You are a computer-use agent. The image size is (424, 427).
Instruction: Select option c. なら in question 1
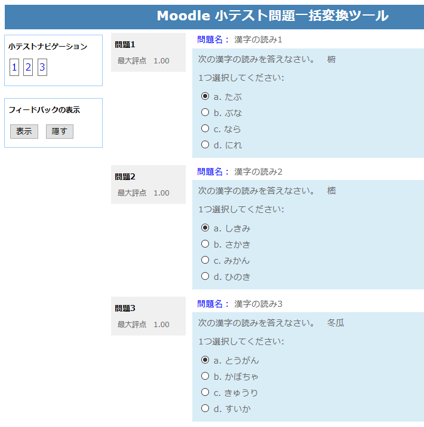click(x=205, y=128)
